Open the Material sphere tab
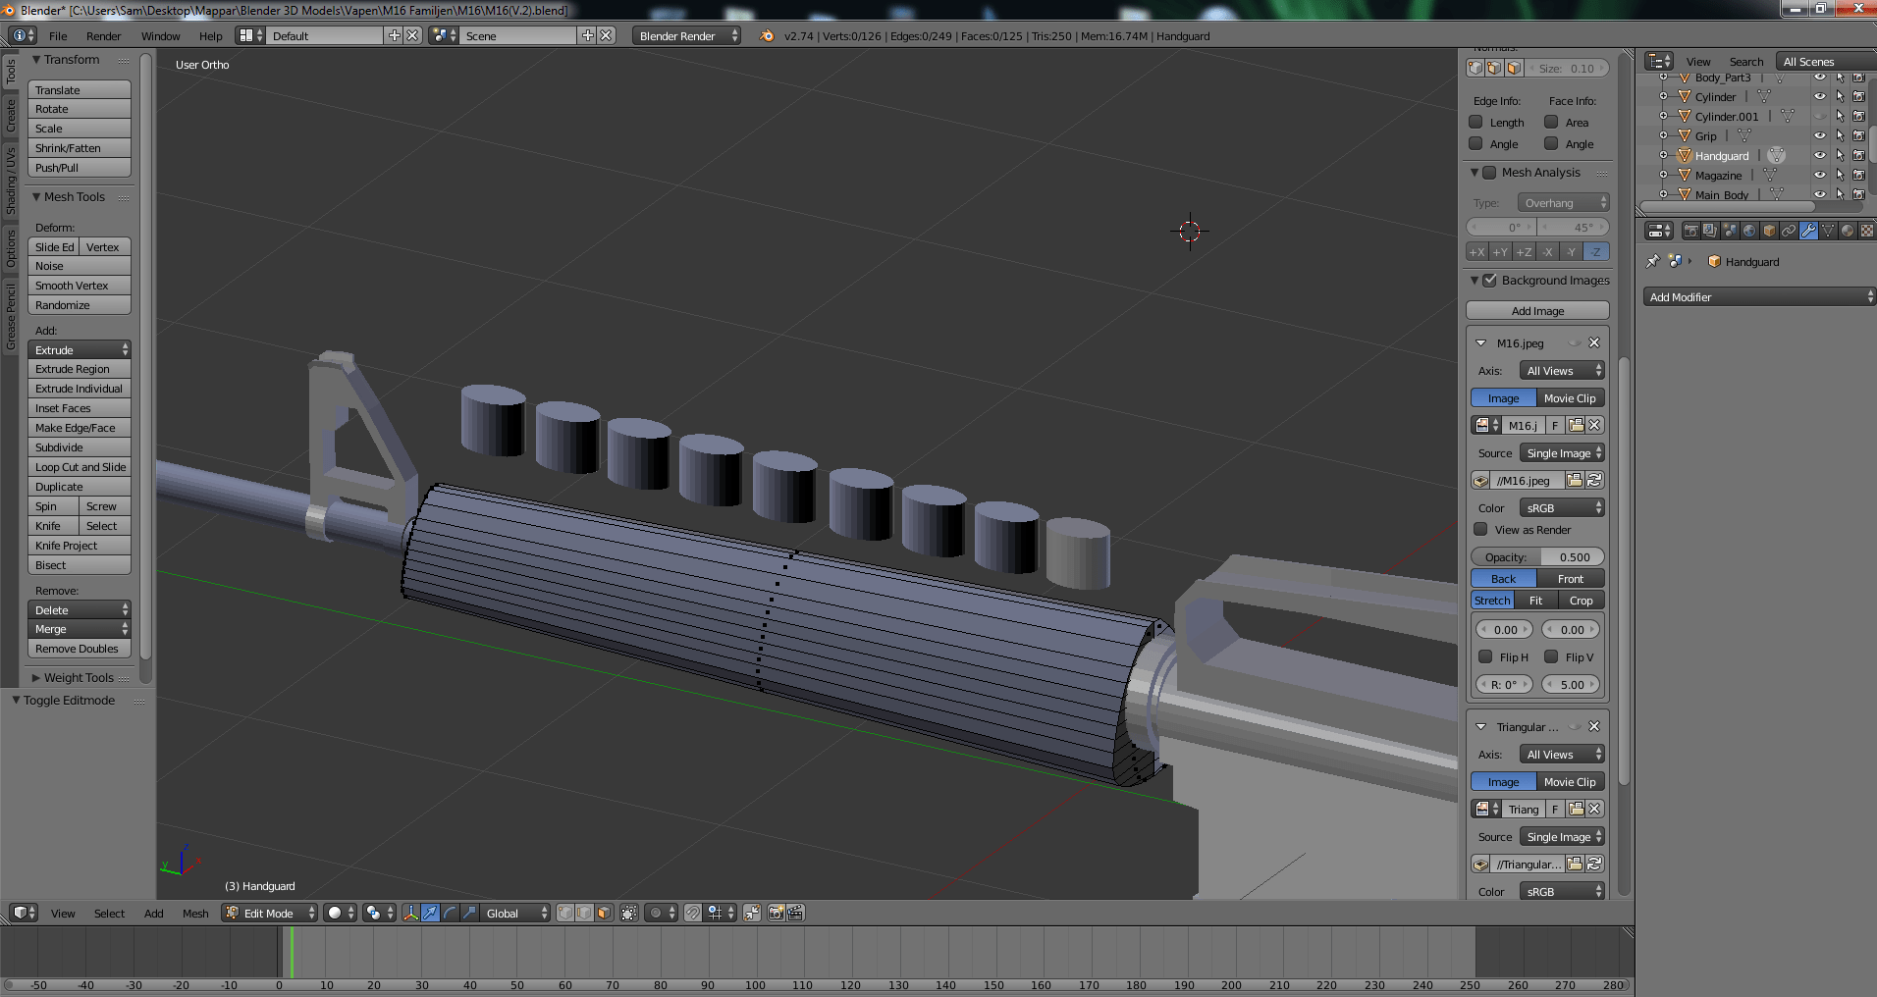This screenshot has width=1877, height=997. (x=1848, y=231)
